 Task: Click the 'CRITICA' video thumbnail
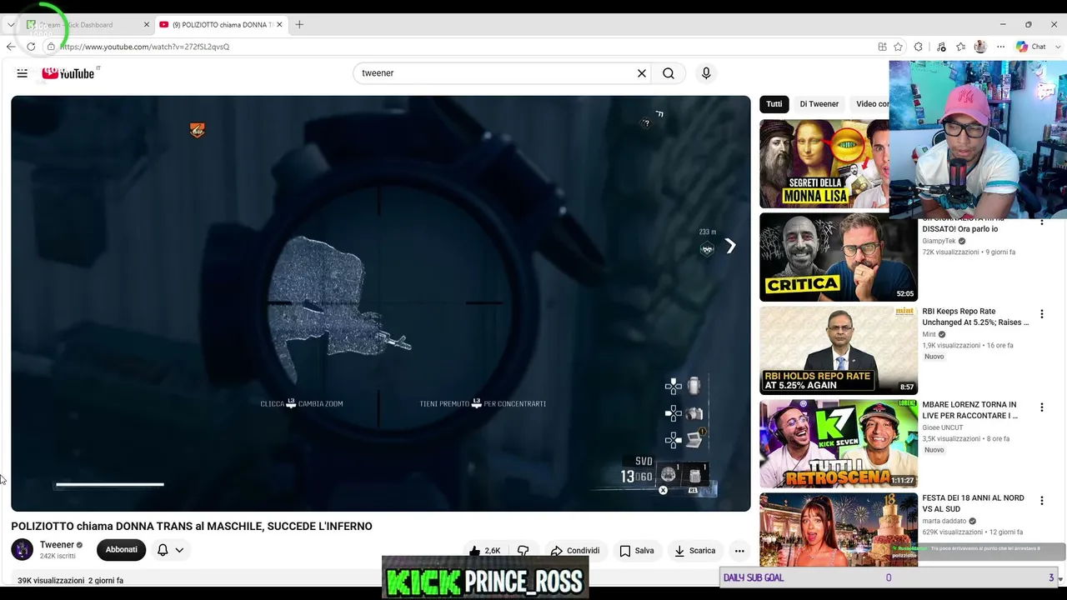click(839, 257)
